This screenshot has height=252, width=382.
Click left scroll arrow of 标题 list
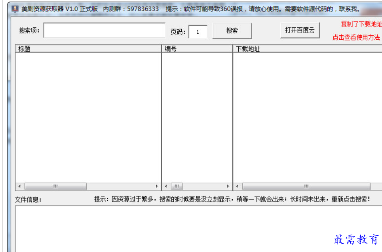(x=19, y=186)
